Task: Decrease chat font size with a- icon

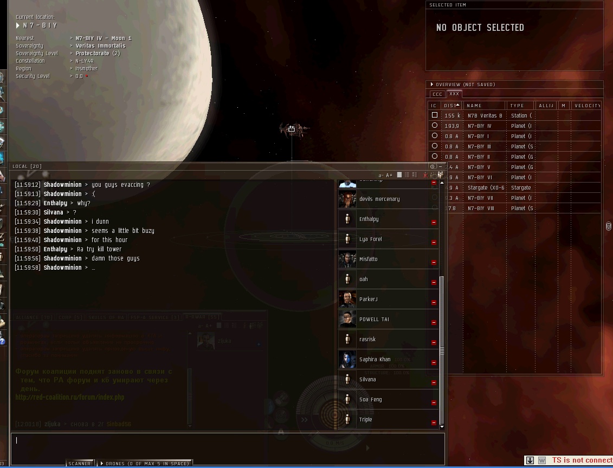Action: tap(381, 175)
